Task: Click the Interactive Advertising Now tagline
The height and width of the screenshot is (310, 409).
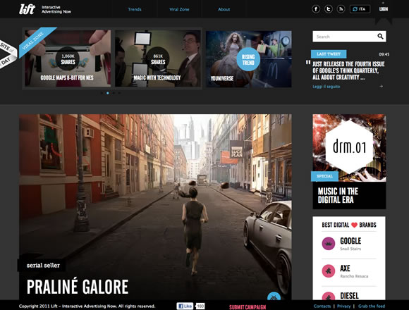Action: pos(56,9)
